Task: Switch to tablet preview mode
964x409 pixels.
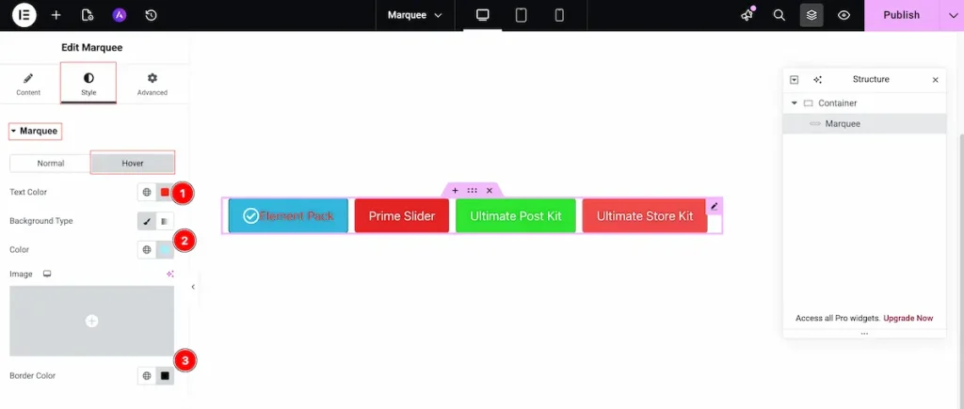Action: coord(521,15)
